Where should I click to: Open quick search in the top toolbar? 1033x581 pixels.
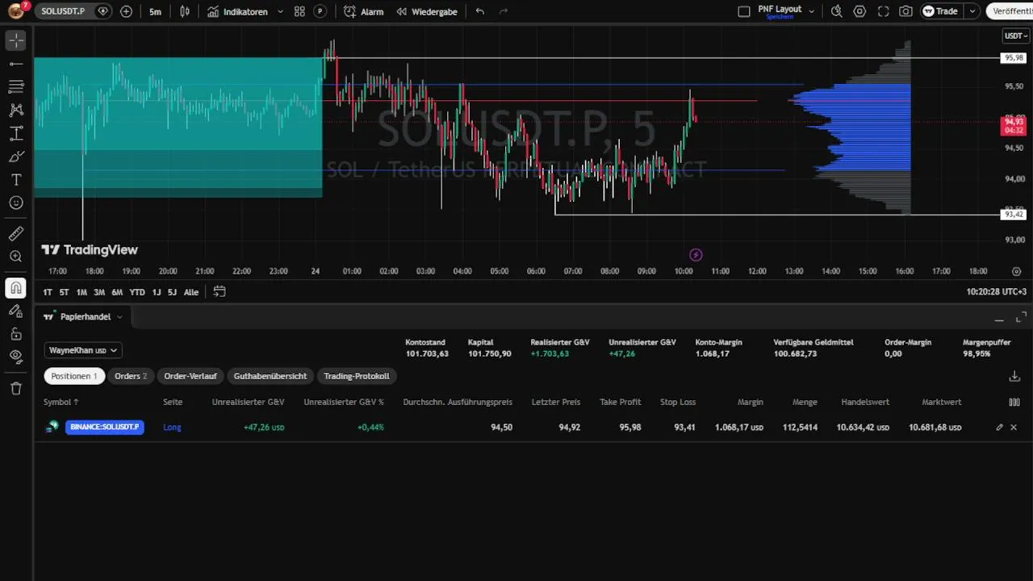pos(836,11)
